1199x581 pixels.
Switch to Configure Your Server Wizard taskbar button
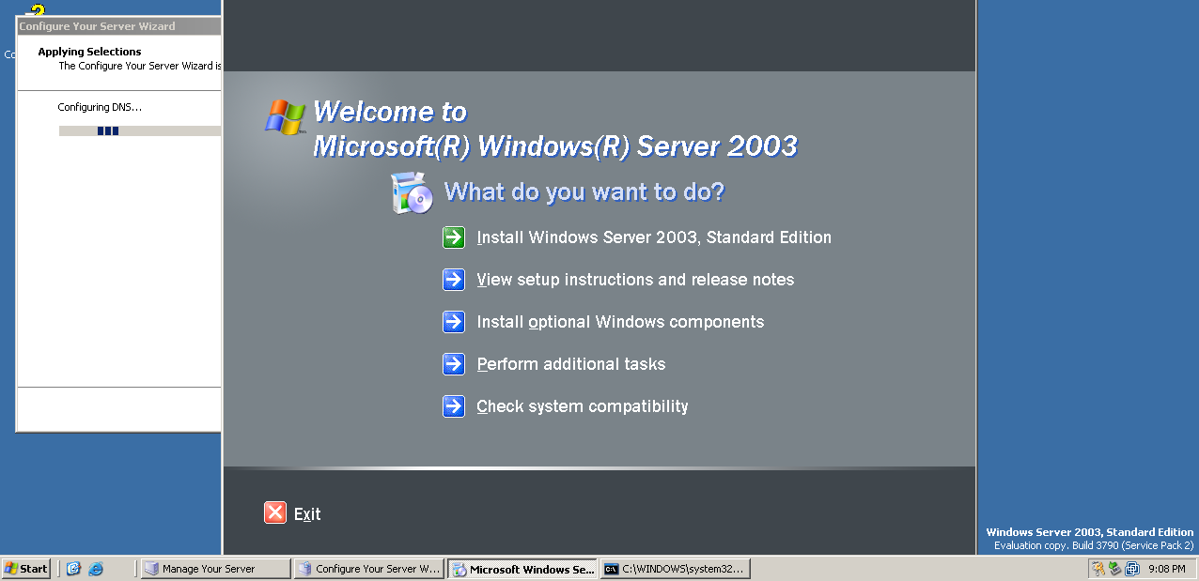[368, 569]
